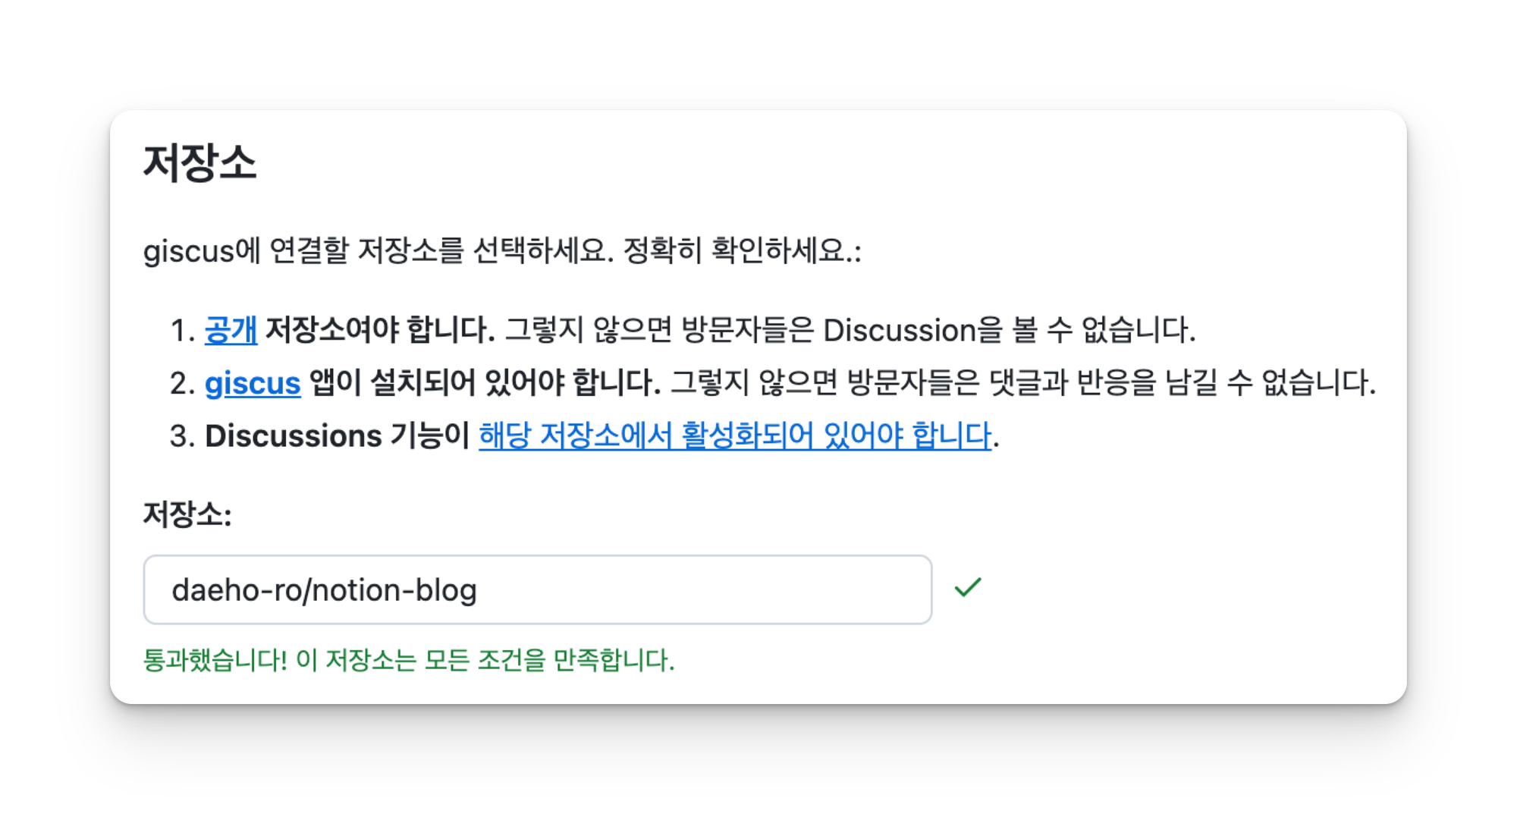Click the bold 앱이 설치되어 있어야 합니다 text
1517x814 pixels.
[x=485, y=383]
